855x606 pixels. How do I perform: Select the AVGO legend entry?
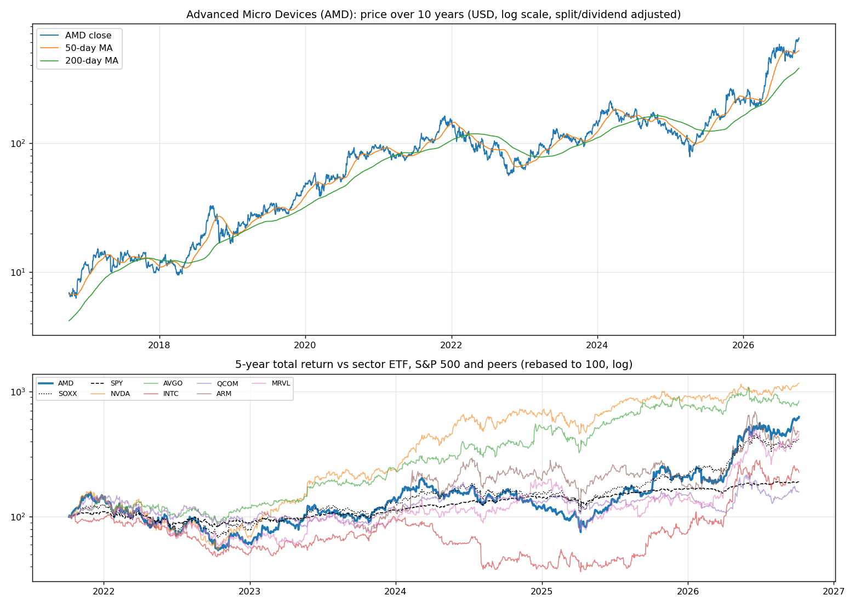pos(163,383)
